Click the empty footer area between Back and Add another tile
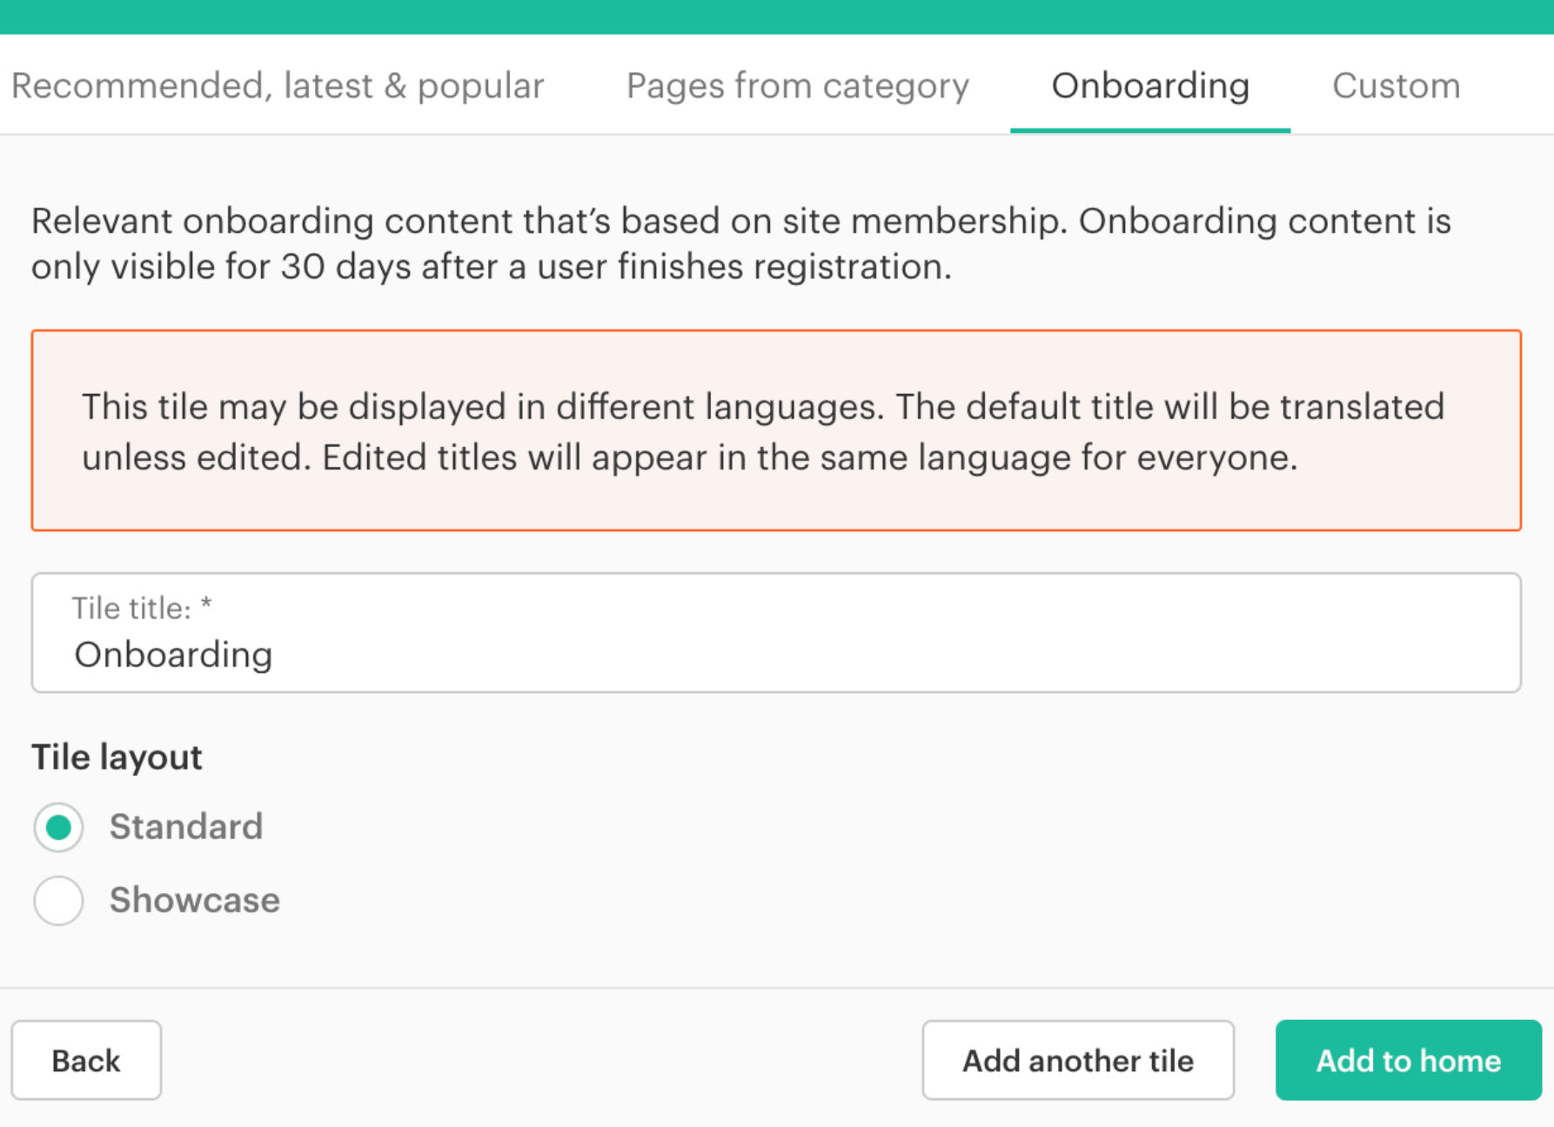This screenshot has height=1127, width=1554. (x=539, y=1060)
